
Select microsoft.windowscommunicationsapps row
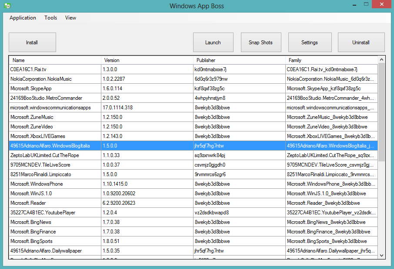tap(193, 108)
